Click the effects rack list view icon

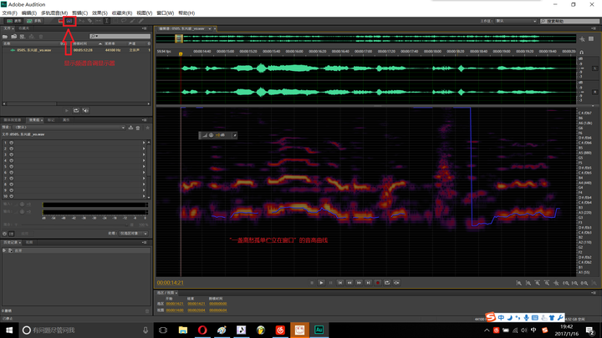pyautogui.click(x=12, y=234)
